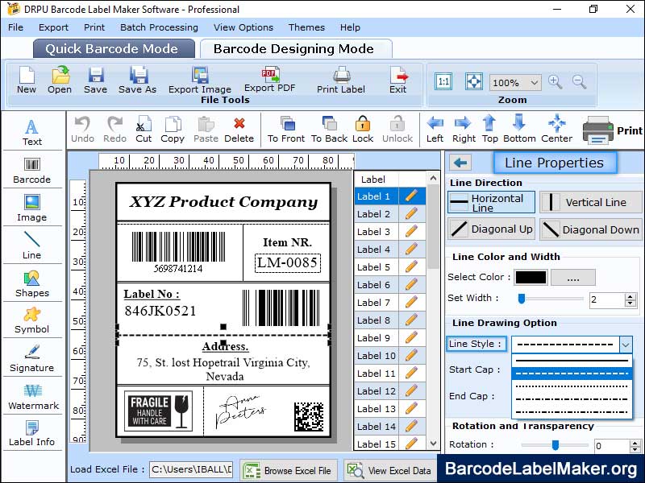Screen dimensions: 645x483
Task: Open Label Info in sidebar
Action: coord(31,433)
